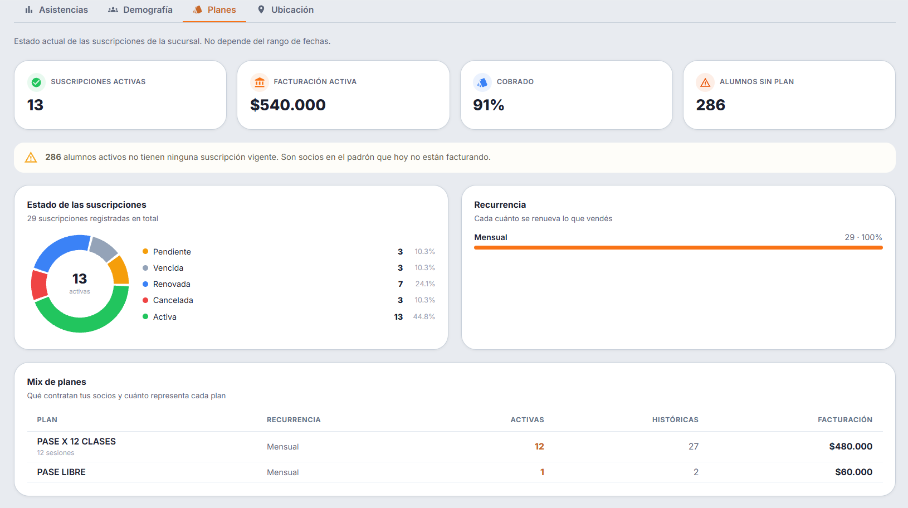Screen dimensions: 908x508
Task: Go to the Ubicación tab
Action: (285, 10)
